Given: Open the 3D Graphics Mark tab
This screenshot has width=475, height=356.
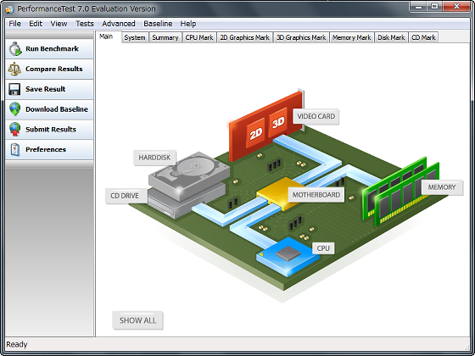Looking at the screenshot, I should point(301,37).
